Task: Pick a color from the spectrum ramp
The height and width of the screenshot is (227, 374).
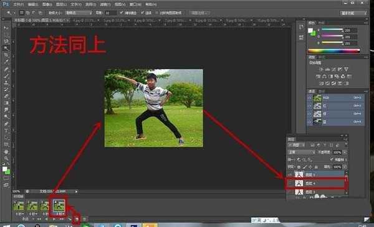Action: coord(334,51)
